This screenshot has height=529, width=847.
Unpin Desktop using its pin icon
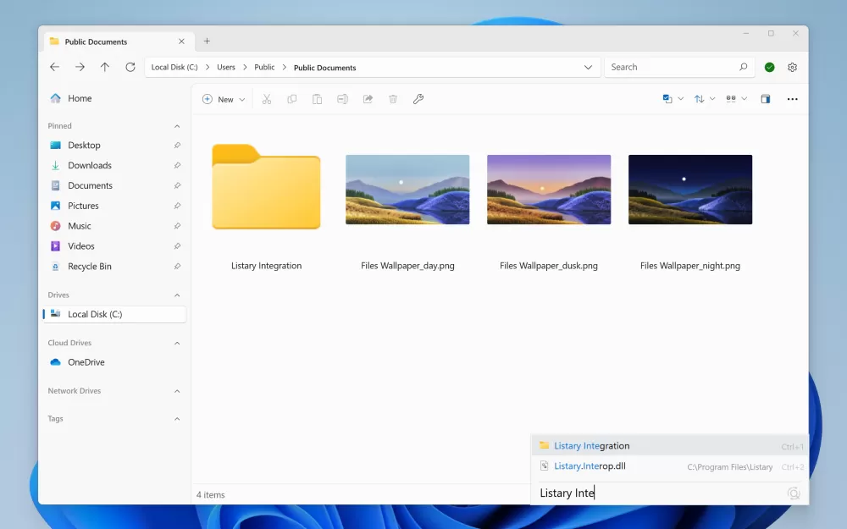(x=177, y=146)
